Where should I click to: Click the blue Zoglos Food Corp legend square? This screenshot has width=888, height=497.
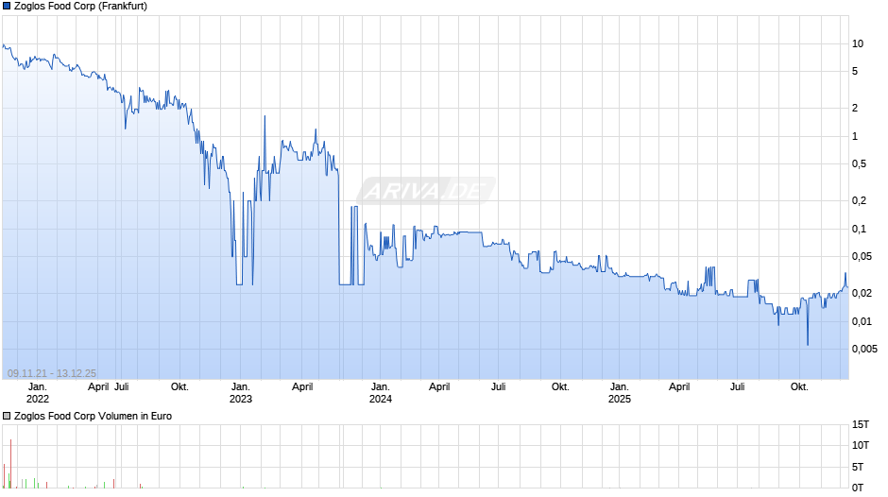tap(7, 7)
